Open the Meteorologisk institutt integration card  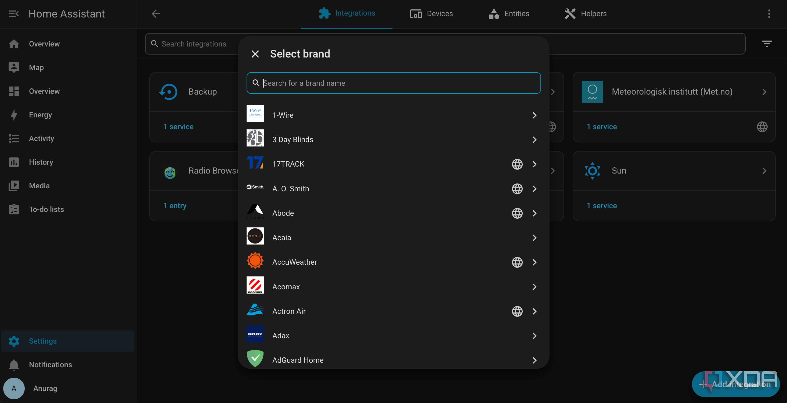click(674, 92)
